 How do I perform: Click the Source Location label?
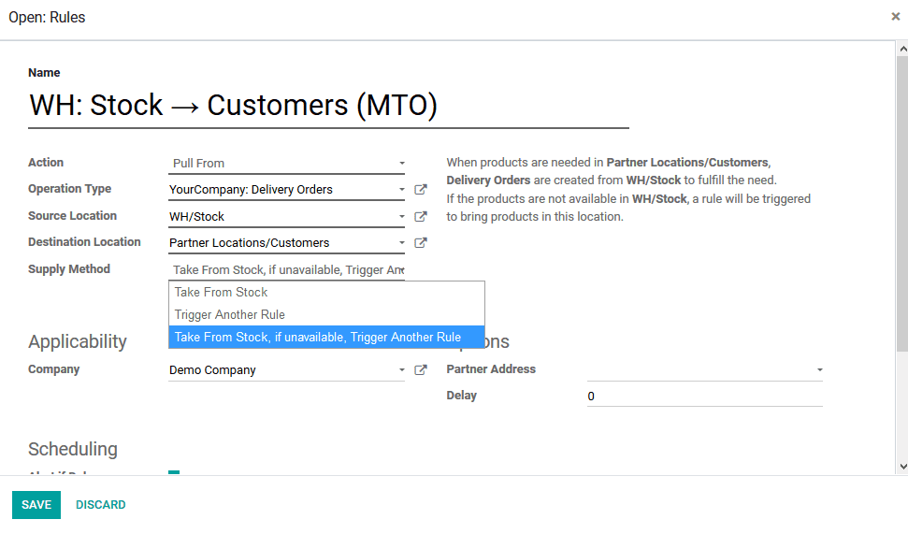72,215
